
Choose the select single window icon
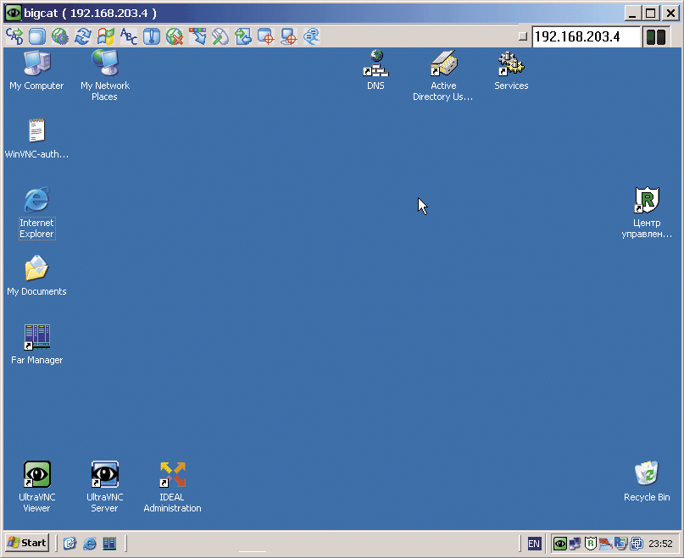click(265, 36)
